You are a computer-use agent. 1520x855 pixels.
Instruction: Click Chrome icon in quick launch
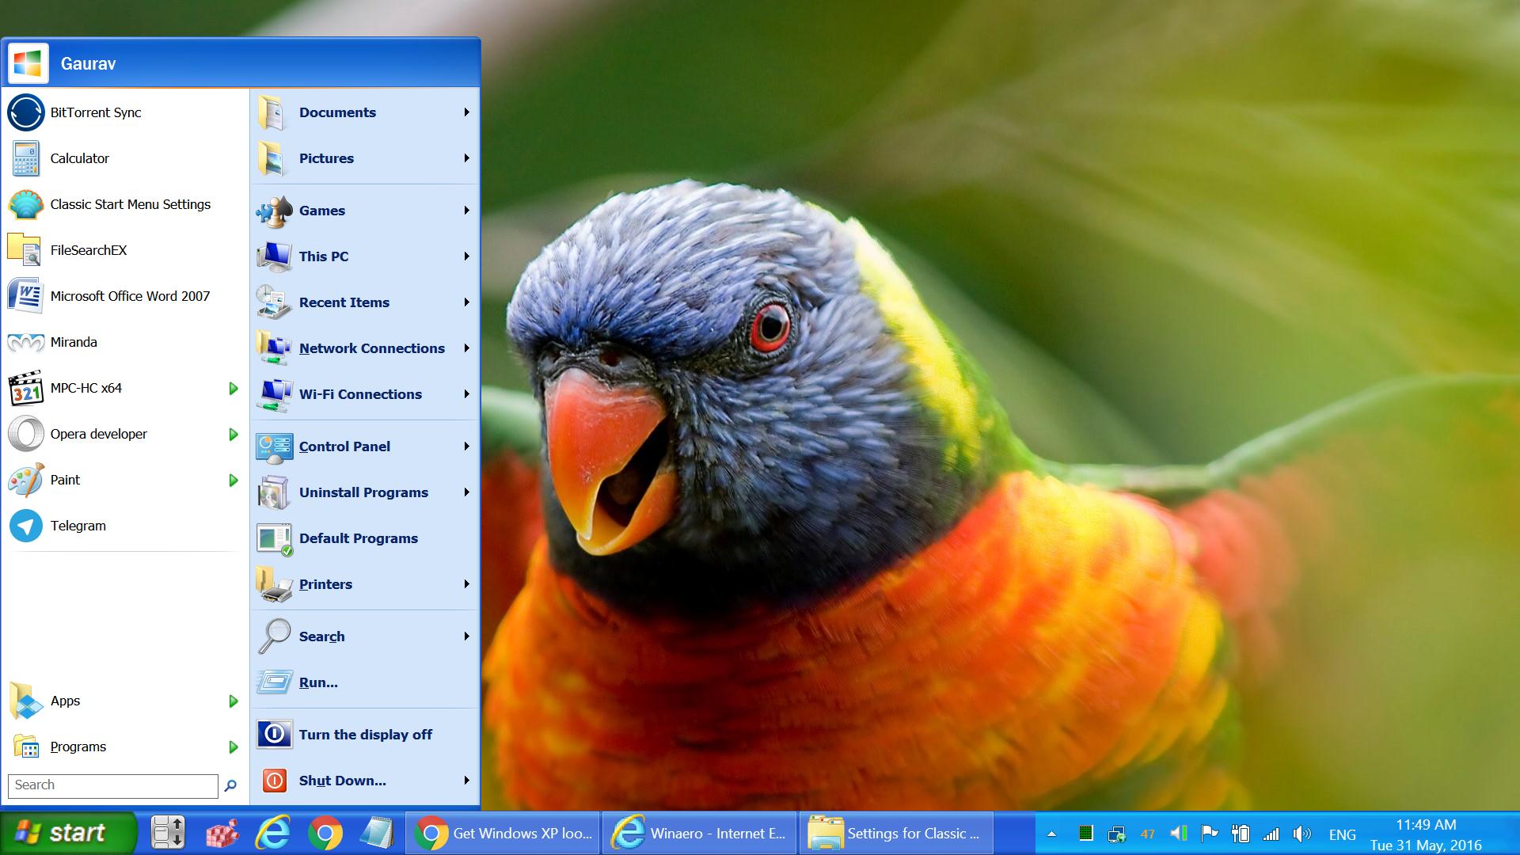pyautogui.click(x=325, y=833)
